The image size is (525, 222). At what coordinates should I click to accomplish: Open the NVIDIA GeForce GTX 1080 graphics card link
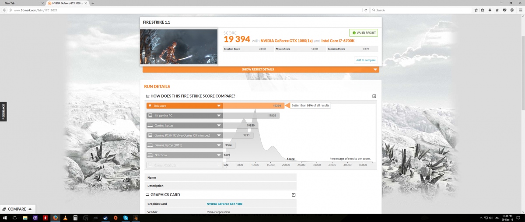point(224,204)
